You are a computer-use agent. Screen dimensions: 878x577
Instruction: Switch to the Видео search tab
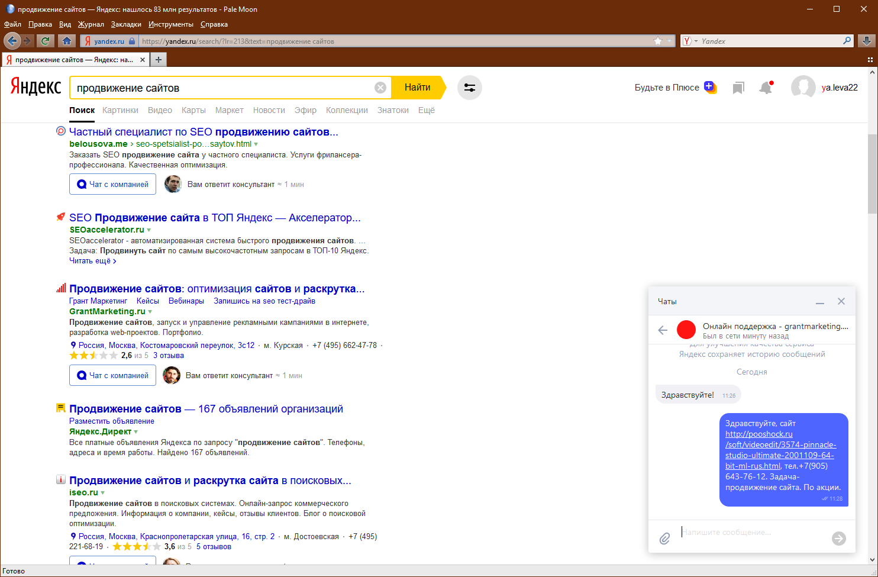tap(160, 110)
